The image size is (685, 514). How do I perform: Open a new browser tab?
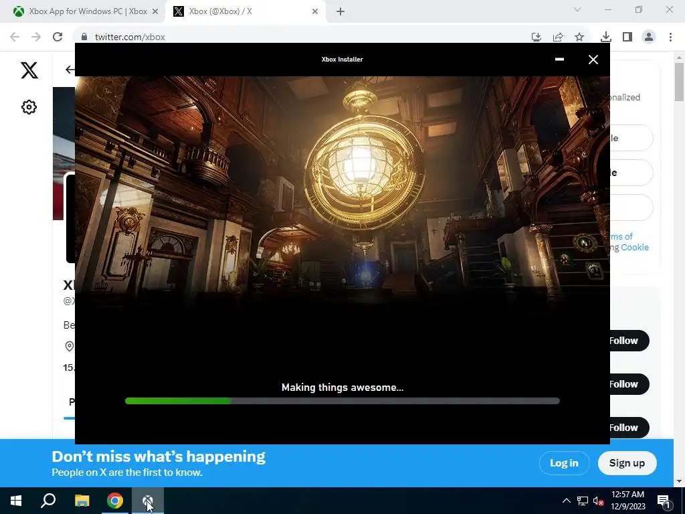(340, 11)
